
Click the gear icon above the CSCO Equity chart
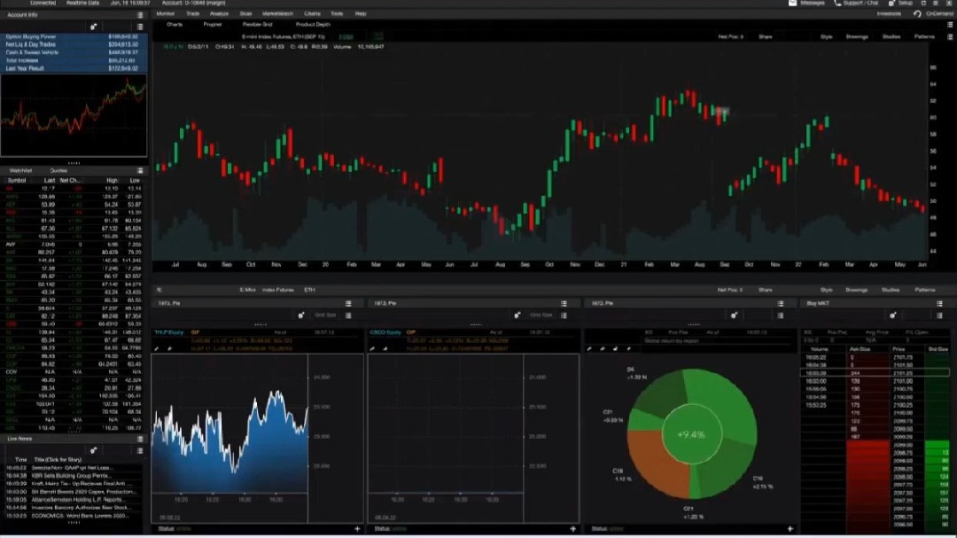tap(517, 316)
